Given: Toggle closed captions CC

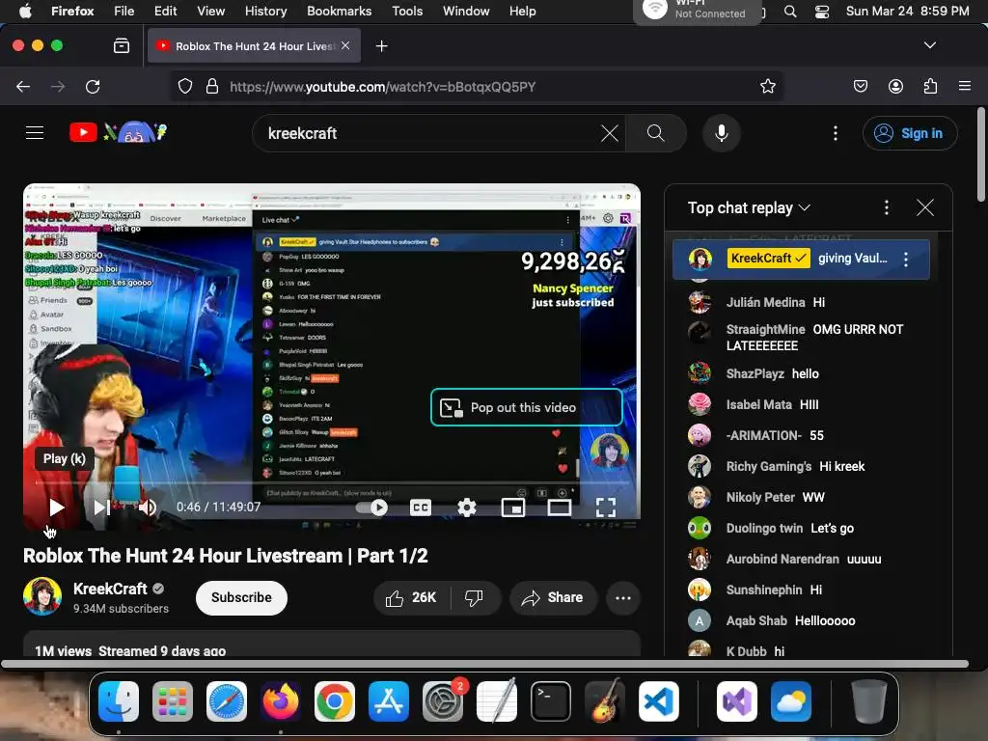Looking at the screenshot, I should click(x=421, y=508).
